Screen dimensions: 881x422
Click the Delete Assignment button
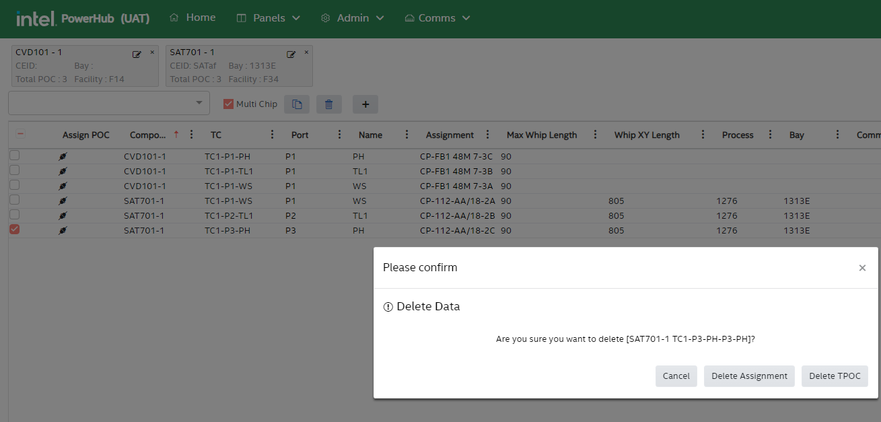(749, 376)
